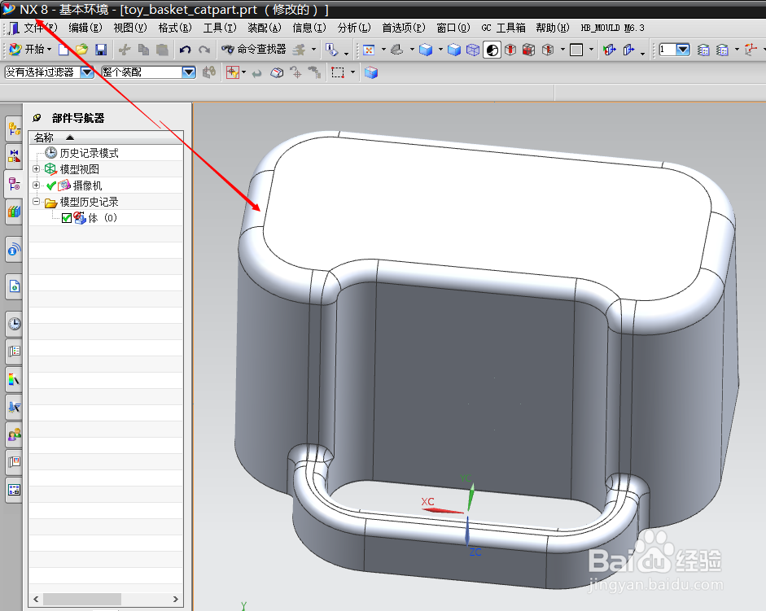Click the WCS orientation axes icon
Viewport: 766px width, 611px height.
click(751, 50)
